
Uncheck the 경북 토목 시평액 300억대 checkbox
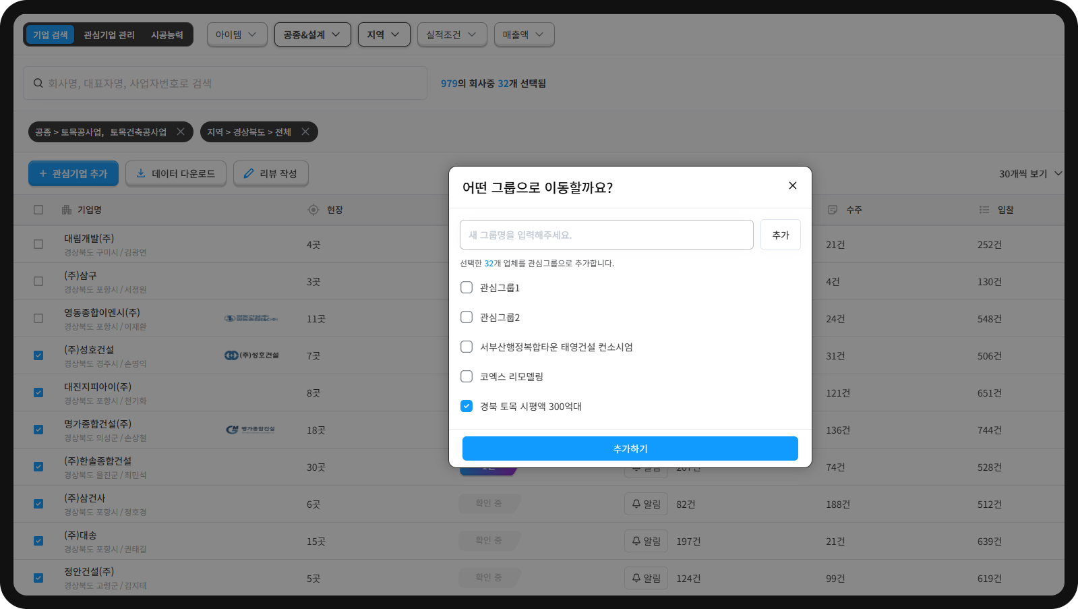click(x=467, y=406)
